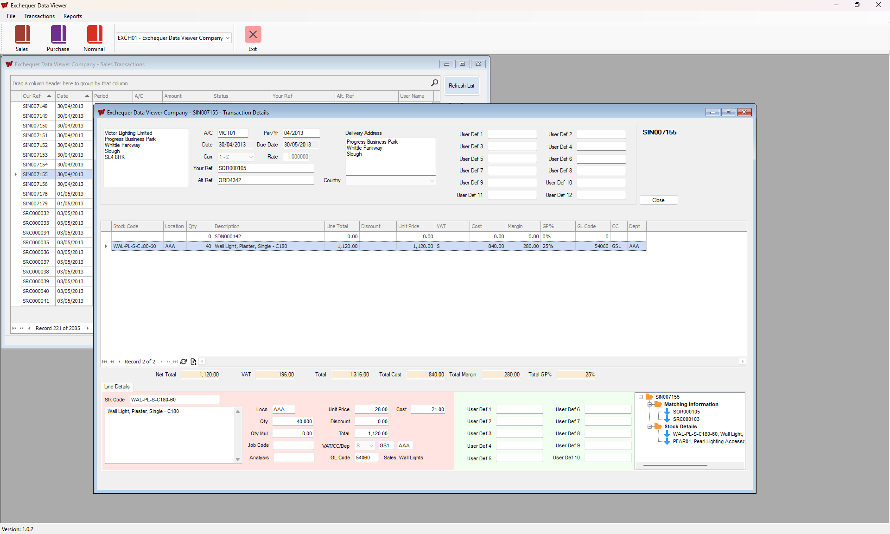Open the Sales transactions book icon
Image resolution: width=890 pixels, height=534 pixels.
[x=22, y=35]
